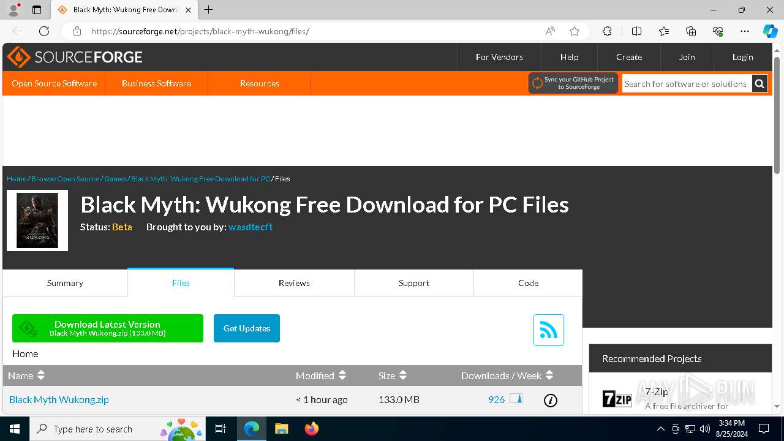
Task: Sort files by the Name column
Action: [26, 375]
